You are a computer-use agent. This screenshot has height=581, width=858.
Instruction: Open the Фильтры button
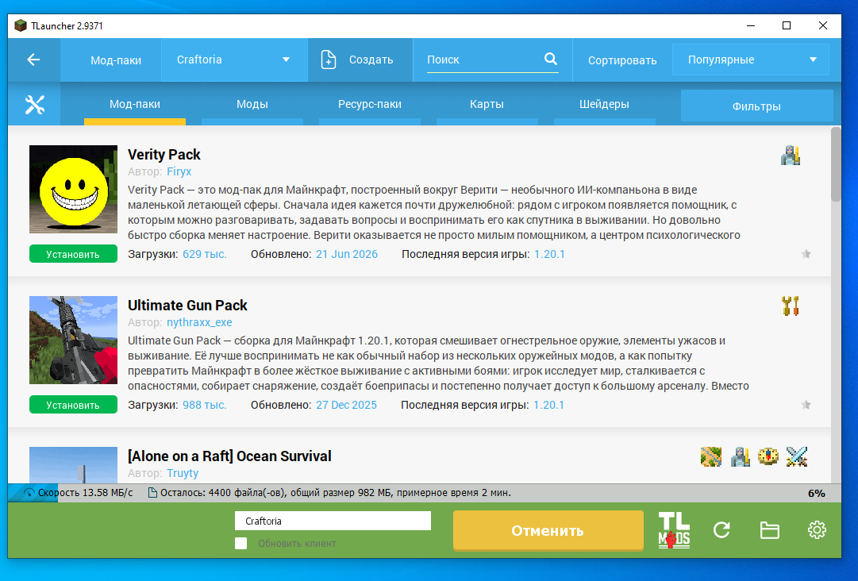pos(756,106)
